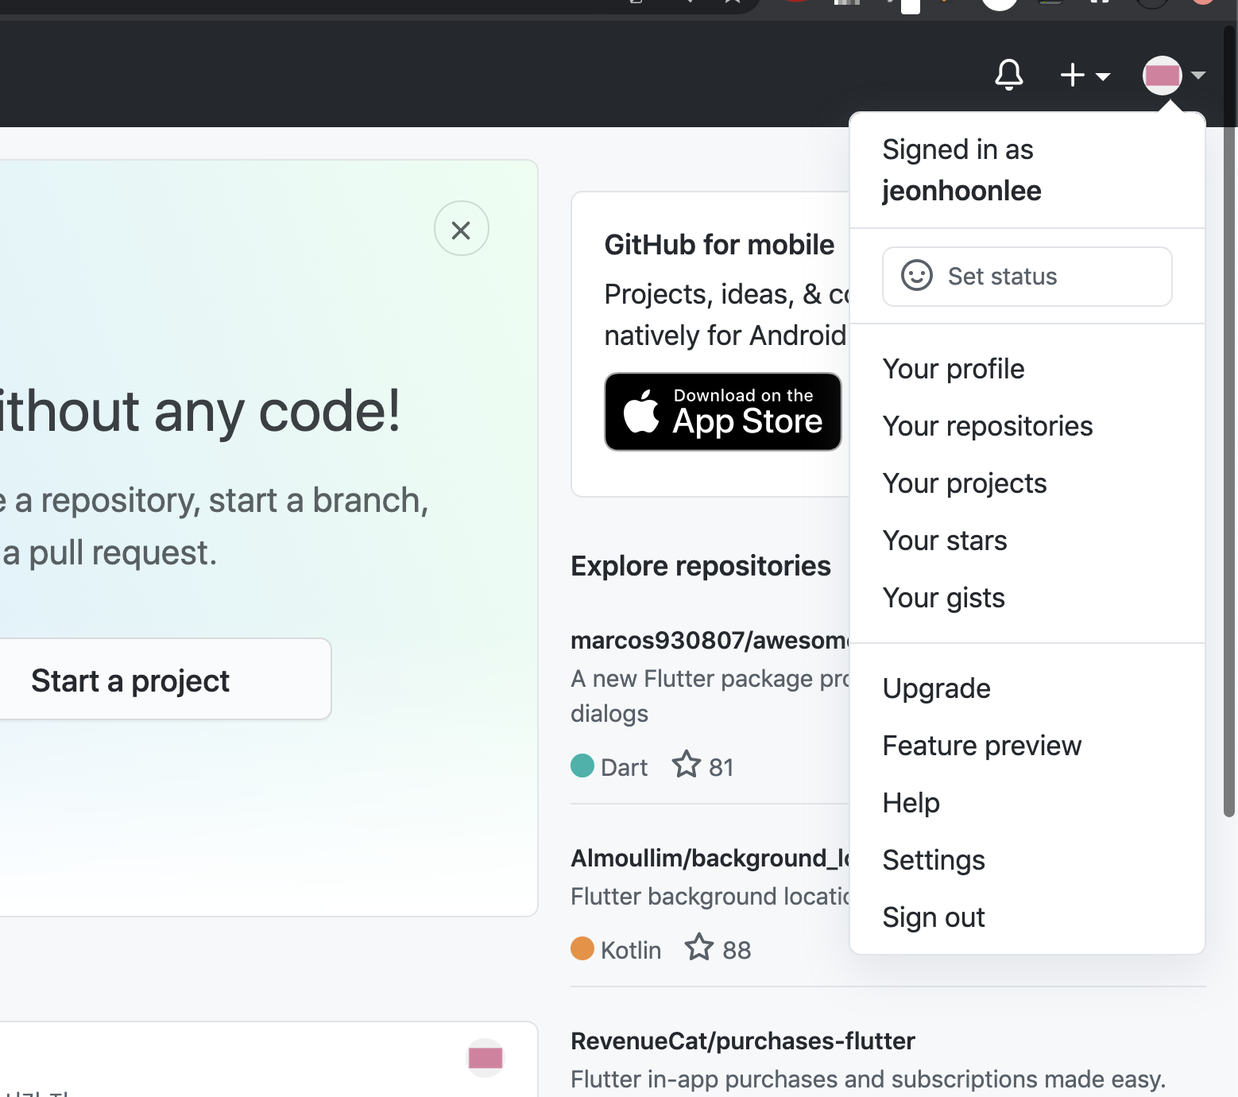Click the GitHub for mobile heading

tap(719, 245)
